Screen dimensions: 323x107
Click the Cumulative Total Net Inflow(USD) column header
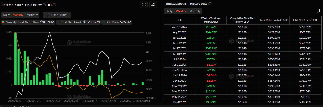coord(242,20)
